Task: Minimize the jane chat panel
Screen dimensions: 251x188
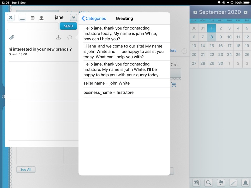Action: [x=22, y=18]
